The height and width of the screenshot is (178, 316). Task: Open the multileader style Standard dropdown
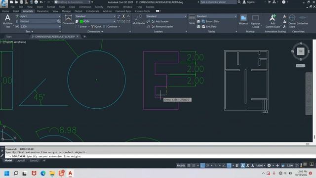point(166,16)
